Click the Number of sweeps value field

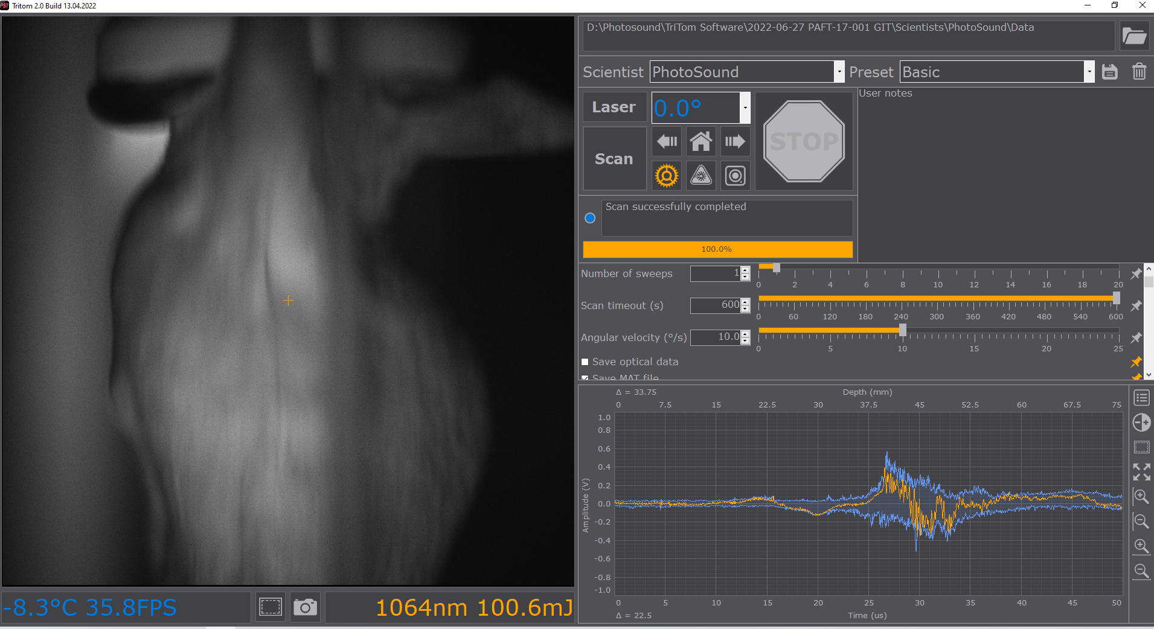pyautogui.click(x=715, y=273)
